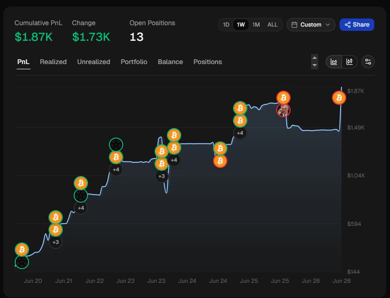Select the ALL time range

273,25
